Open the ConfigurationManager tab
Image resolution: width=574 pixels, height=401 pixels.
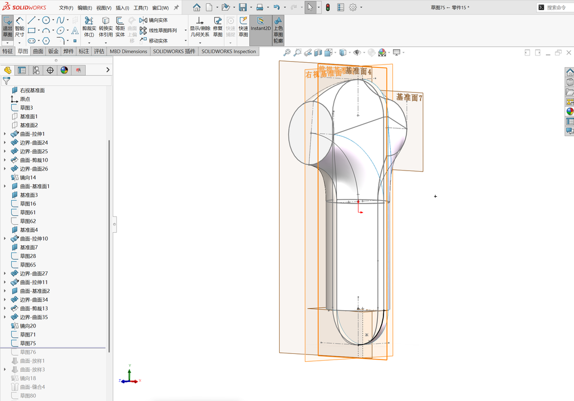point(36,70)
